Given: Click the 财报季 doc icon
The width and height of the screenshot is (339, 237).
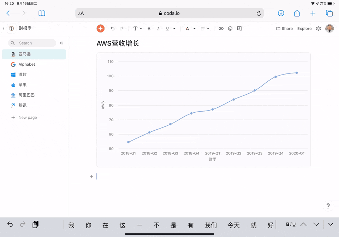Looking at the screenshot, I should coord(11,28).
